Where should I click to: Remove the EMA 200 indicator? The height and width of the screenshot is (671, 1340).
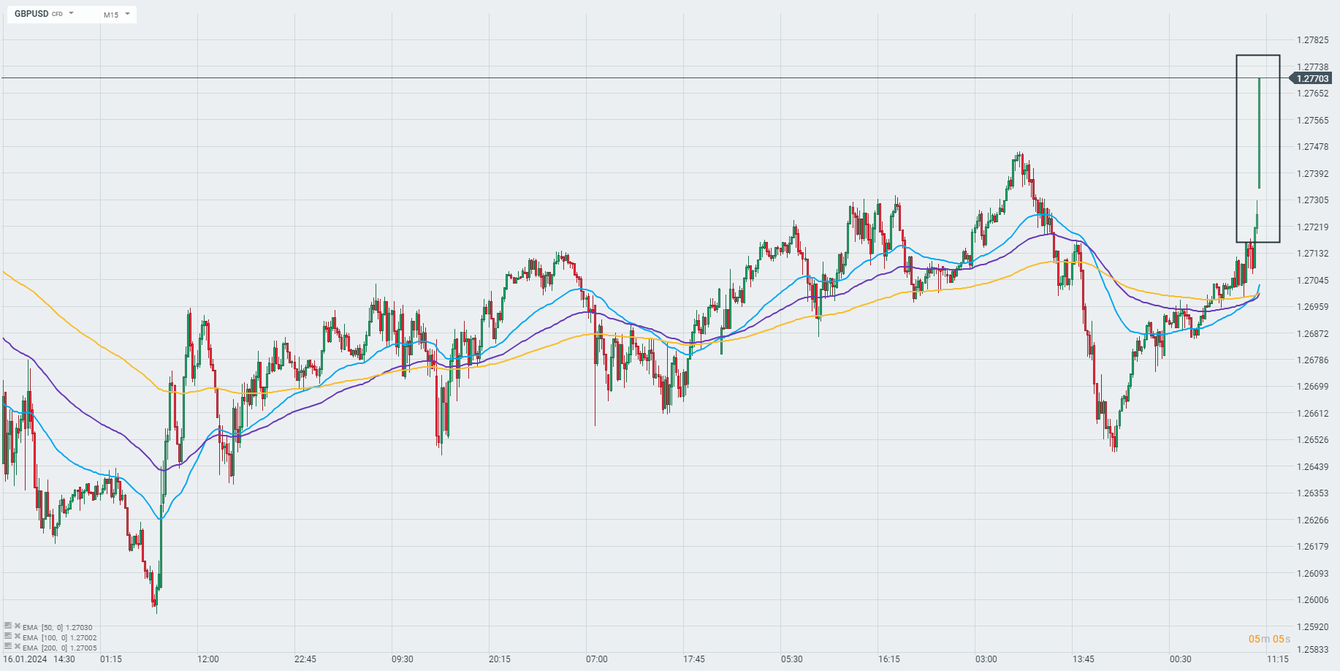[x=18, y=647]
